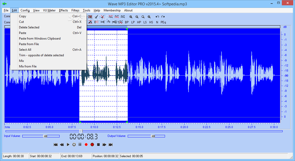295x161 pixels.
Task: Stop playback with the square button
Action: click(x=98, y=145)
